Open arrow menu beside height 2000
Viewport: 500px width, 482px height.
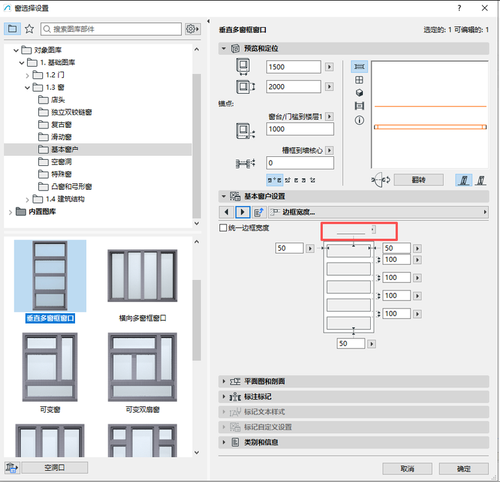(329, 87)
